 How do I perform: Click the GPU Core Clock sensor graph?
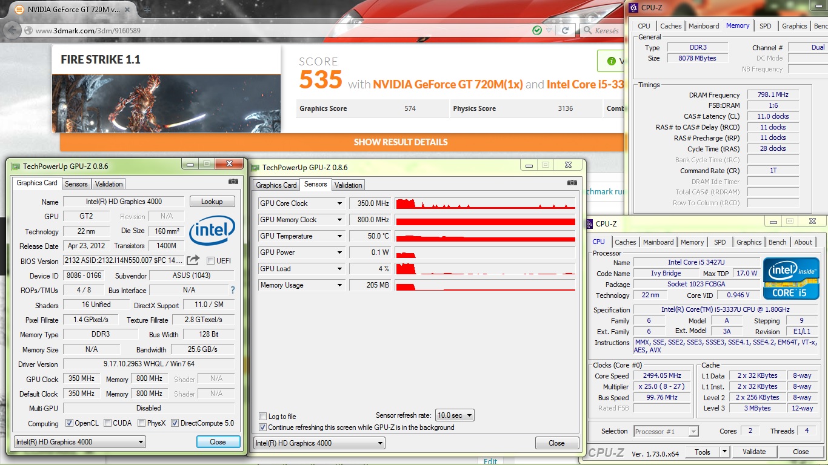coord(485,203)
